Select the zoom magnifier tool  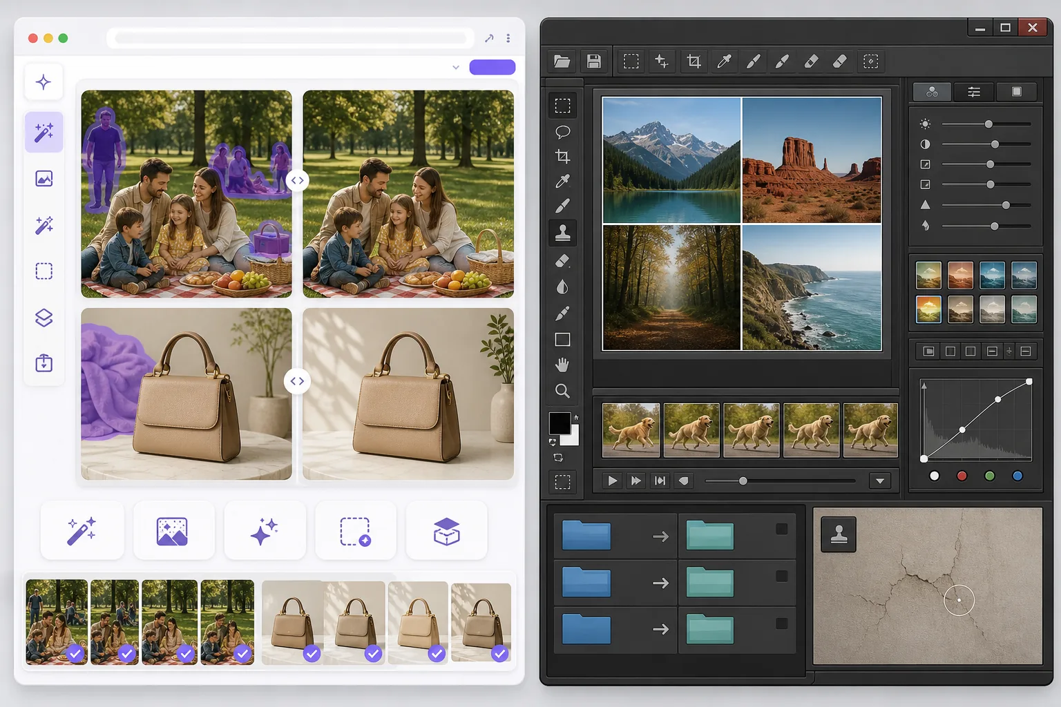click(563, 391)
